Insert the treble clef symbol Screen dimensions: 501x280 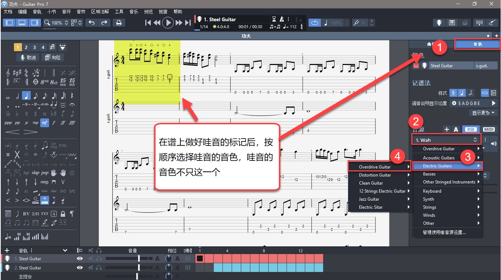(8, 72)
